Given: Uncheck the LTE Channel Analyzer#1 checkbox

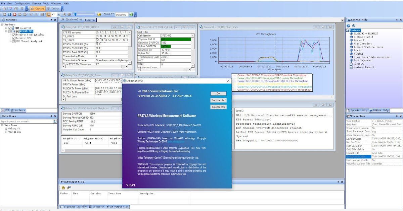Looking at the screenshot, I should [x=14, y=41].
